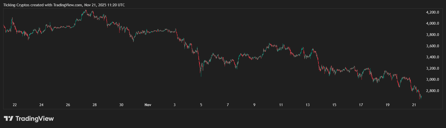Select the 3,800.0 price level label
446x128 pixels.
point(432,35)
